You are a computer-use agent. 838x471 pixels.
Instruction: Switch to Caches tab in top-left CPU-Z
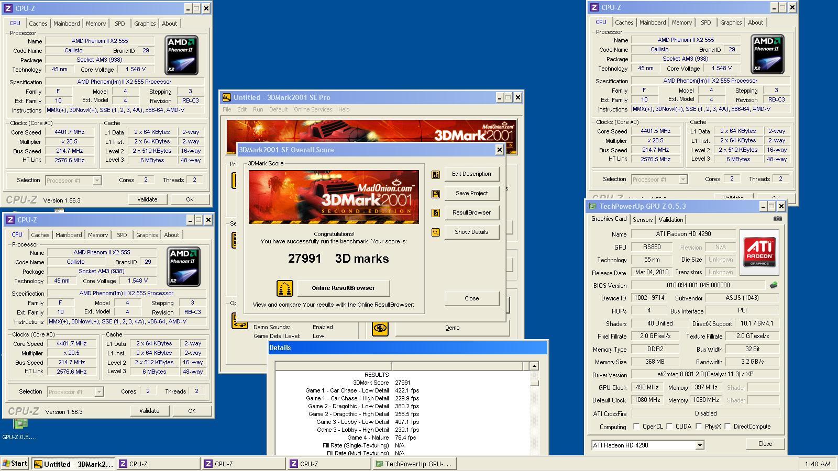coord(38,24)
